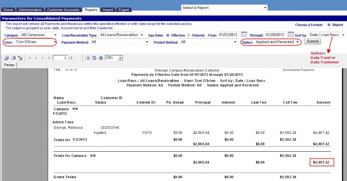The image size is (347, 181).
Task: Open the User dropdown showing Tom O'brien
Action: coord(36,42)
